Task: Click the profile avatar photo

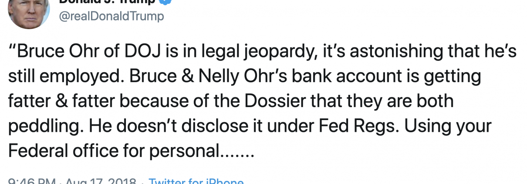Action: coord(28,13)
